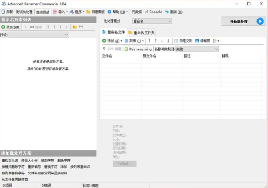The height and width of the screenshot is (188, 268).
Task: Move method to top in method list toolbar
Action: click(48, 27)
